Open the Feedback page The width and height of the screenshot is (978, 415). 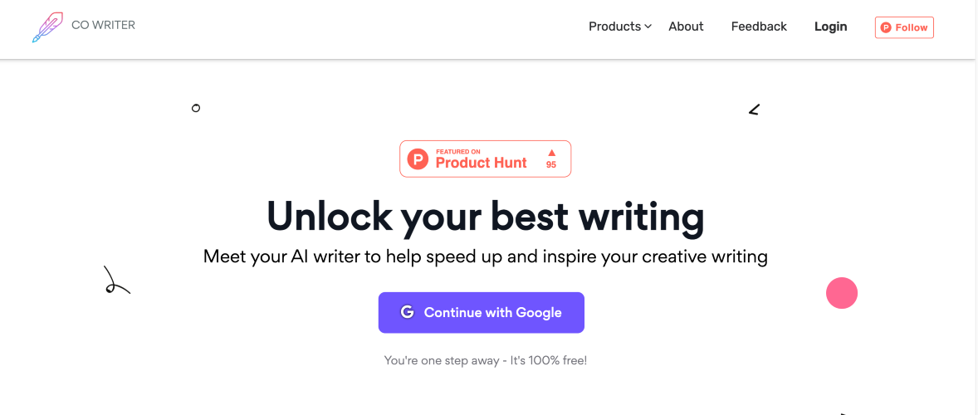(759, 27)
